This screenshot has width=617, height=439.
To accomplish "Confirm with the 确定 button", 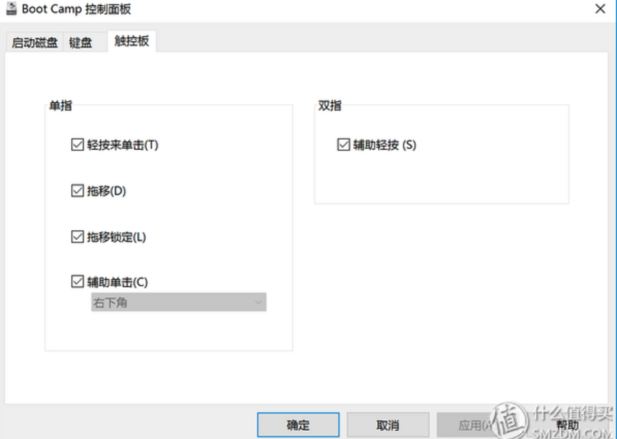I will pyautogui.click(x=298, y=425).
